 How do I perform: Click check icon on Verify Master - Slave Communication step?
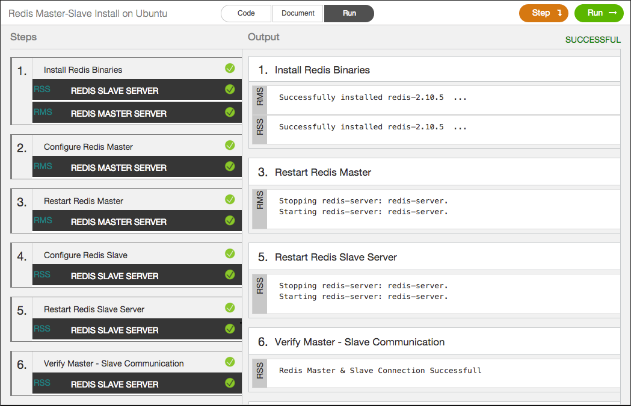(230, 362)
